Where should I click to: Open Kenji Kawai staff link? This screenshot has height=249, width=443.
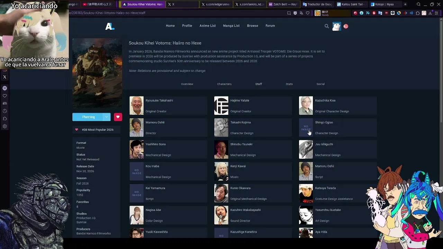(x=238, y=166)
